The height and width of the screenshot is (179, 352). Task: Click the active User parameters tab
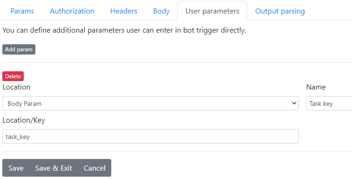click(212, 11)
